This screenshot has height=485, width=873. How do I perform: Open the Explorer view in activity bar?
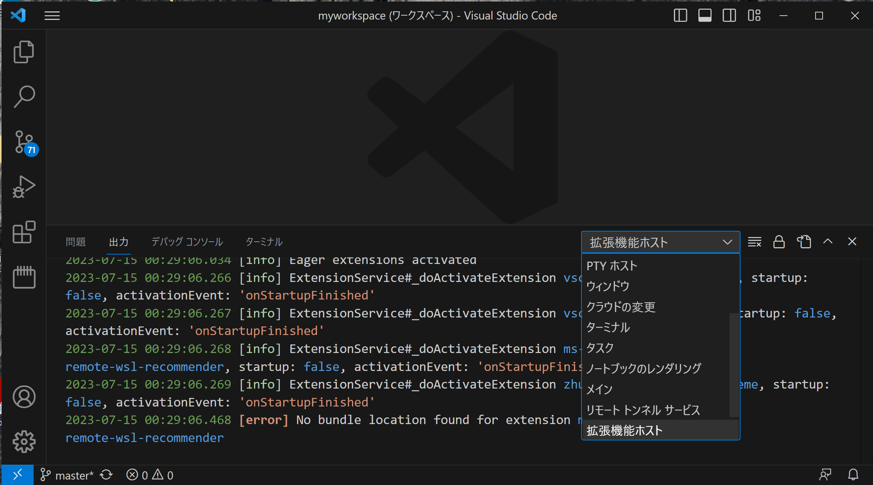point(24,52)
